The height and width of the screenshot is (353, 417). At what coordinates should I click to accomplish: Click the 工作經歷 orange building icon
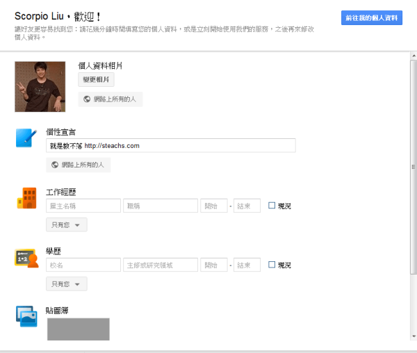[26, 199]
